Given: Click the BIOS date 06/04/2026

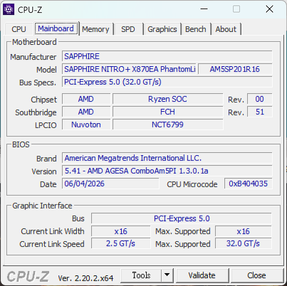Looking at the screenshot, I should click(x=110, y=183).
